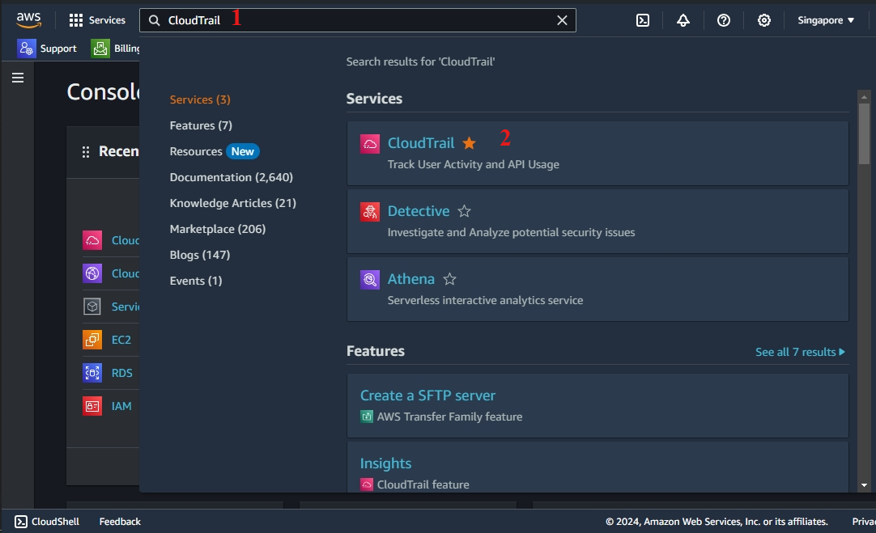The width and height of the screenshot is (876, 533).
Task: Click the results scrollbar down arrow
Action: pos(865,485)
